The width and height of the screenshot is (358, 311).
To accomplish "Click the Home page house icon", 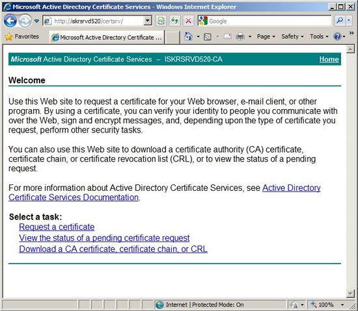I will point(188,36).
